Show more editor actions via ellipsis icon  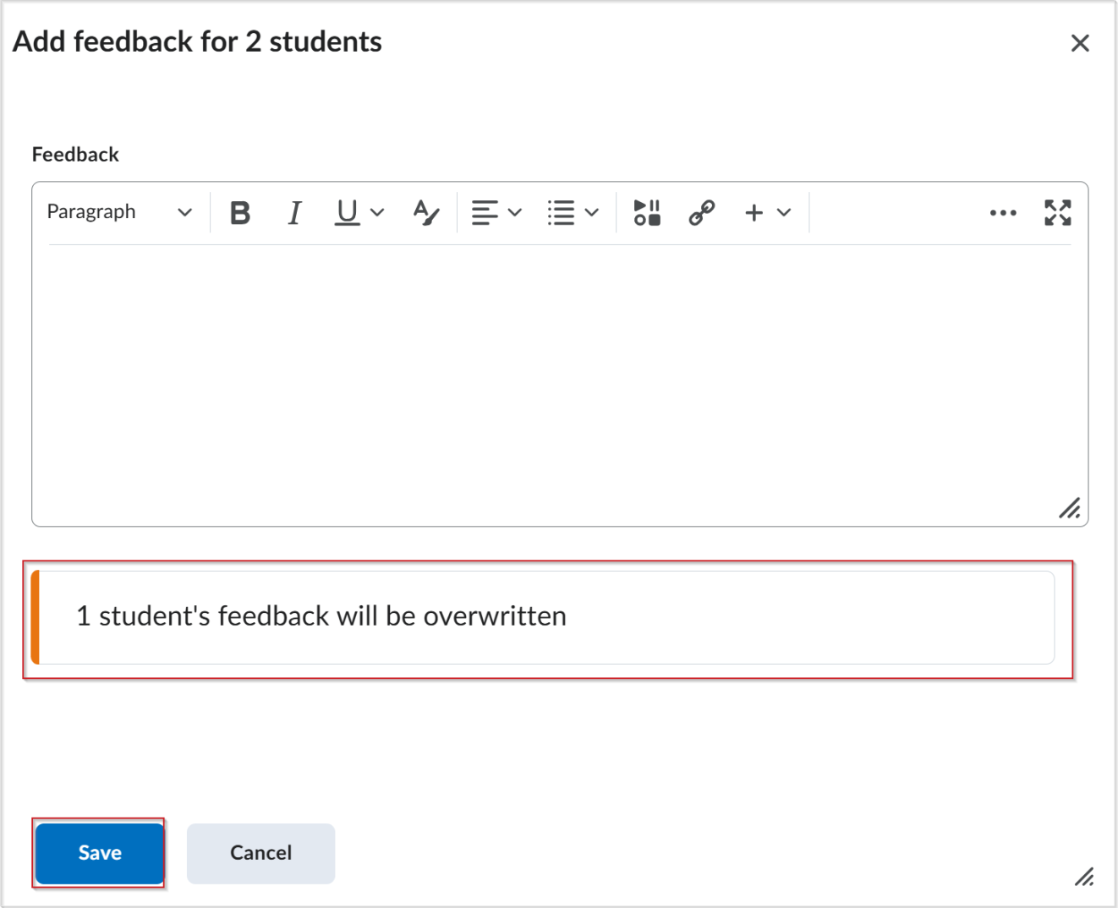click(1002, 212)
